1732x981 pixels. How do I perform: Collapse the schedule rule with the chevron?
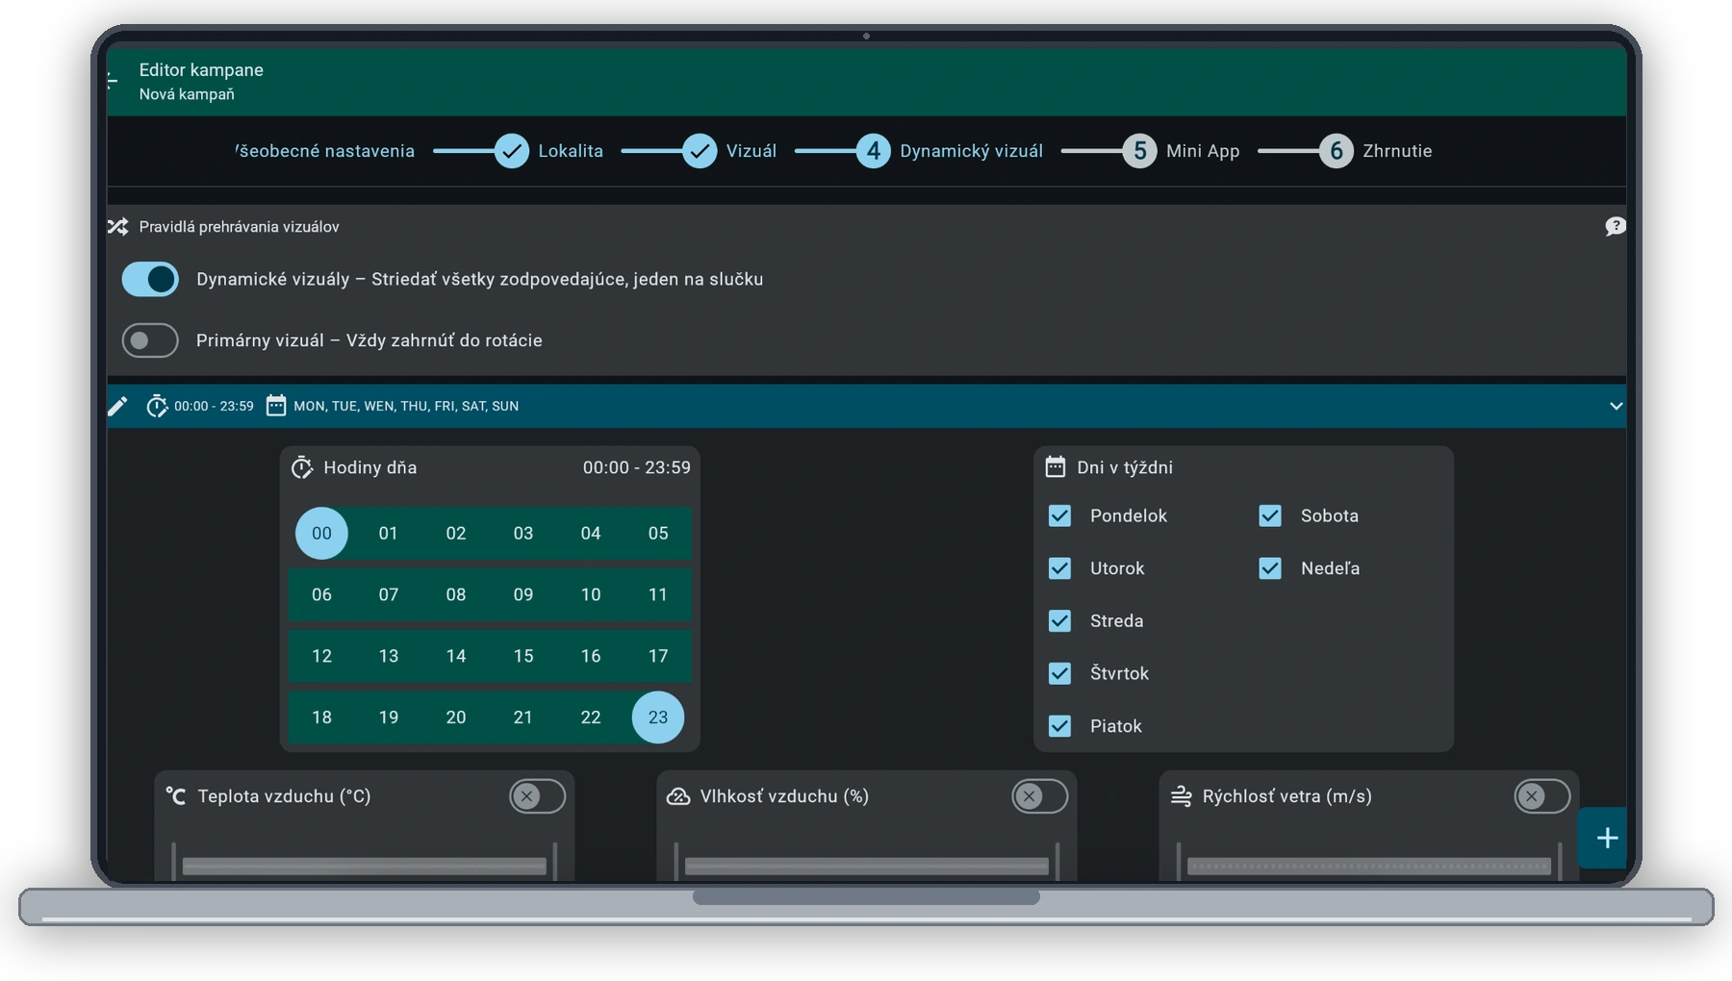point(1616,406)
